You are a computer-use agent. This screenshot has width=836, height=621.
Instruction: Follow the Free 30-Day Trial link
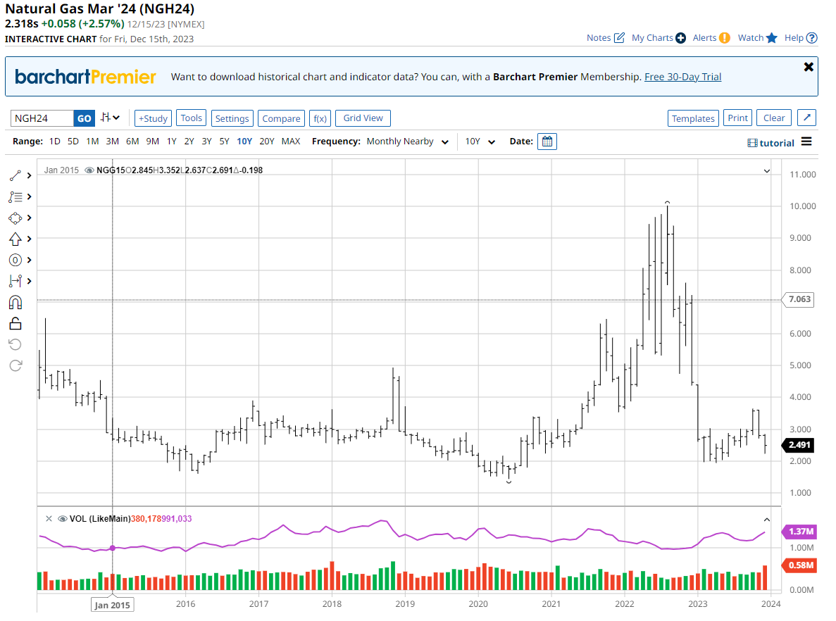pos(682,77)
